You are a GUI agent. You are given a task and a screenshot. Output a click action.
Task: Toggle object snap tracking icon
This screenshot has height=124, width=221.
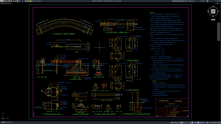pyautogui.click(x=190, y=123)
